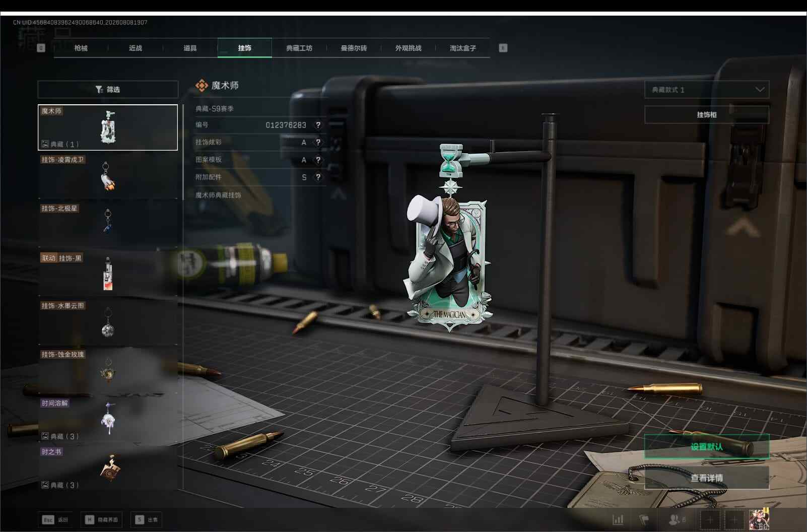Click the Q previous-tab key icon
The width and height of the screenshot is (807, 532).
tap(41, 48)
